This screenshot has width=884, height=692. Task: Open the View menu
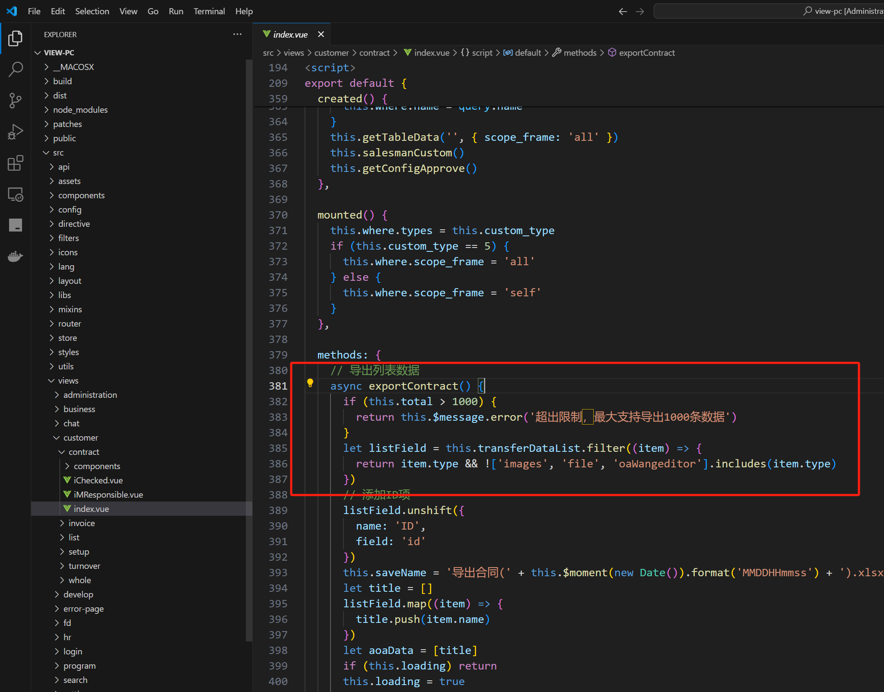click(128, 11)
